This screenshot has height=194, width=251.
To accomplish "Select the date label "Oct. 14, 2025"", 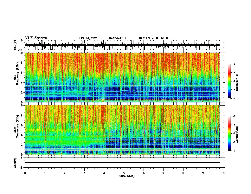I will pyautogui.click(x=88, y=38).
